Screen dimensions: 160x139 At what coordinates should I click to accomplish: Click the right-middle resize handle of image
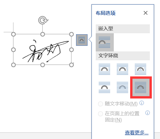click(71, 50)
